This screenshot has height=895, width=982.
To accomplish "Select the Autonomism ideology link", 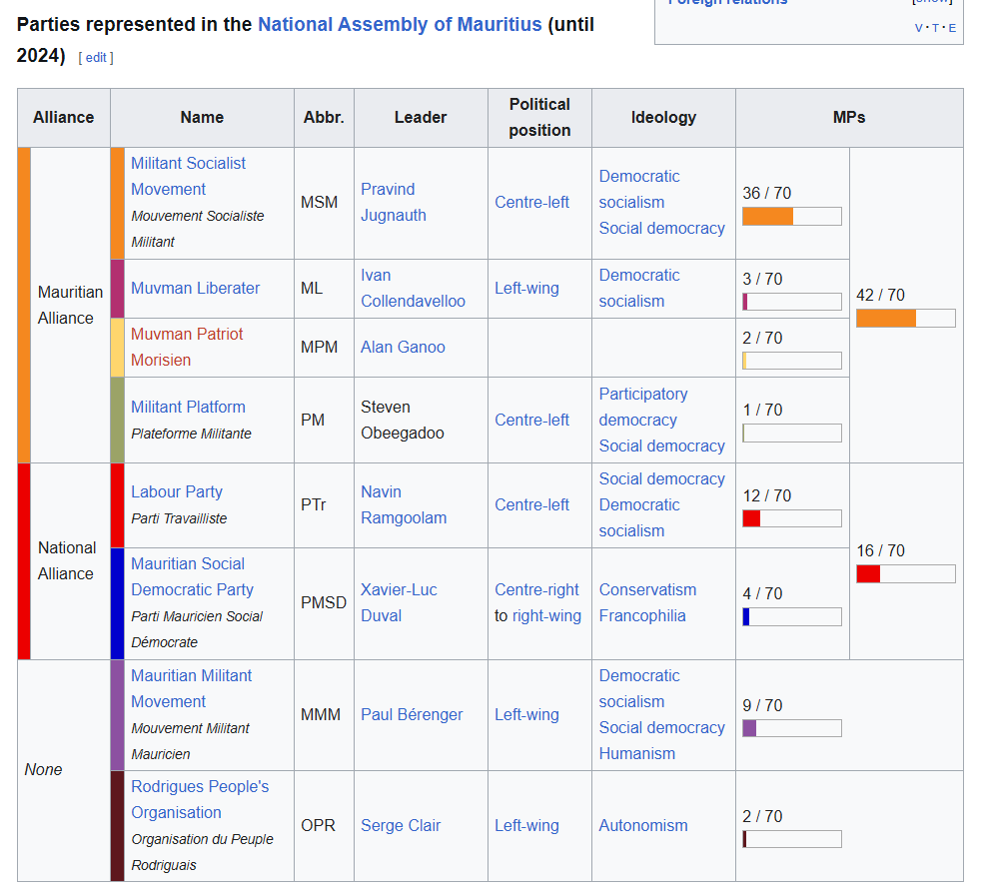I will 642,825.
